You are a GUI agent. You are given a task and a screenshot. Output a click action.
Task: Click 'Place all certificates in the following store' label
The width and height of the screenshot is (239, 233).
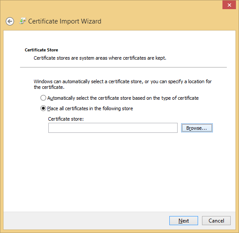coord(90,108)
